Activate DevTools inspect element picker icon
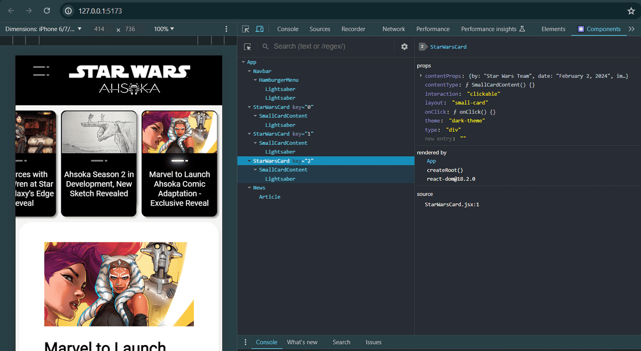641x351 pixels. click(x=246, y=29)
